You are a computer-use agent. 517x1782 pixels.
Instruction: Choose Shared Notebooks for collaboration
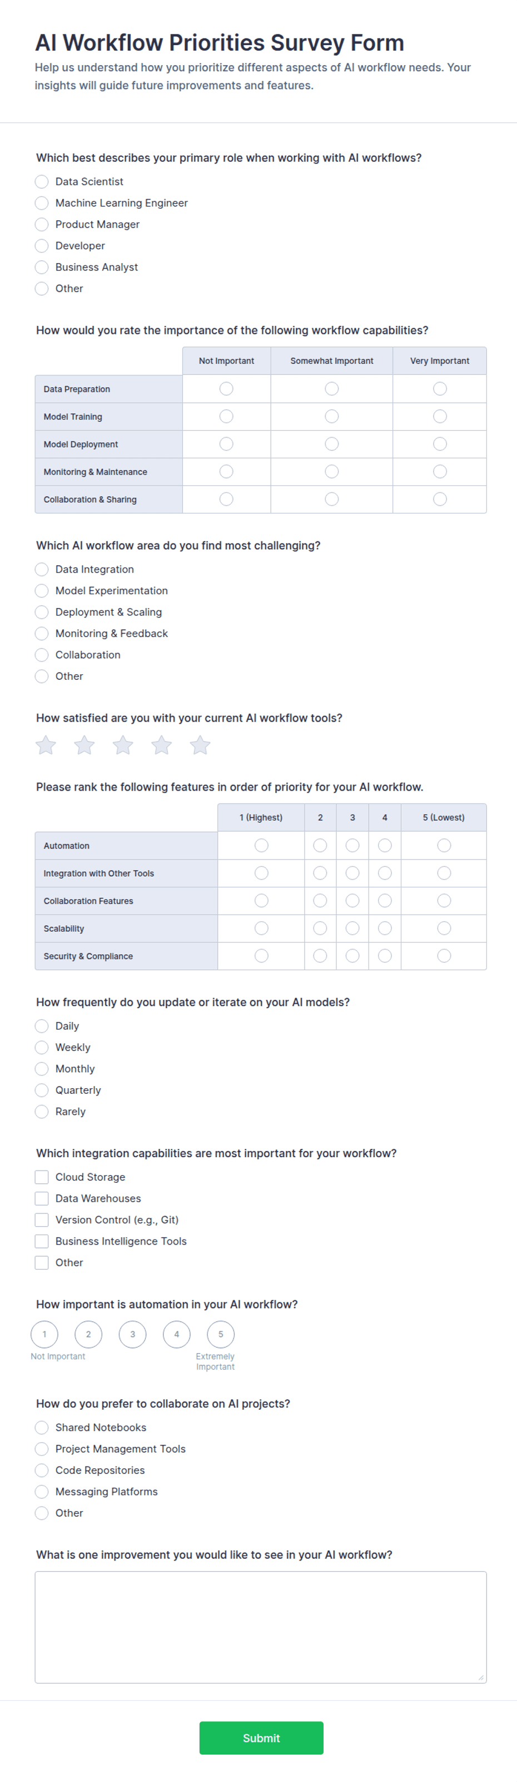[x=42, y=1427]
